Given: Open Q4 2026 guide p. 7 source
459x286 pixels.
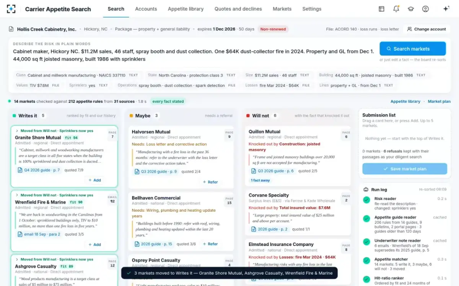Looking at the screenshot, I should coord(39,170).
